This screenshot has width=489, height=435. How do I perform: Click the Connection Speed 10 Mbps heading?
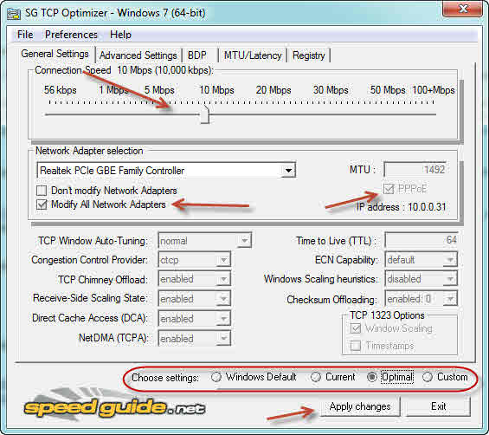click(124, 70)
